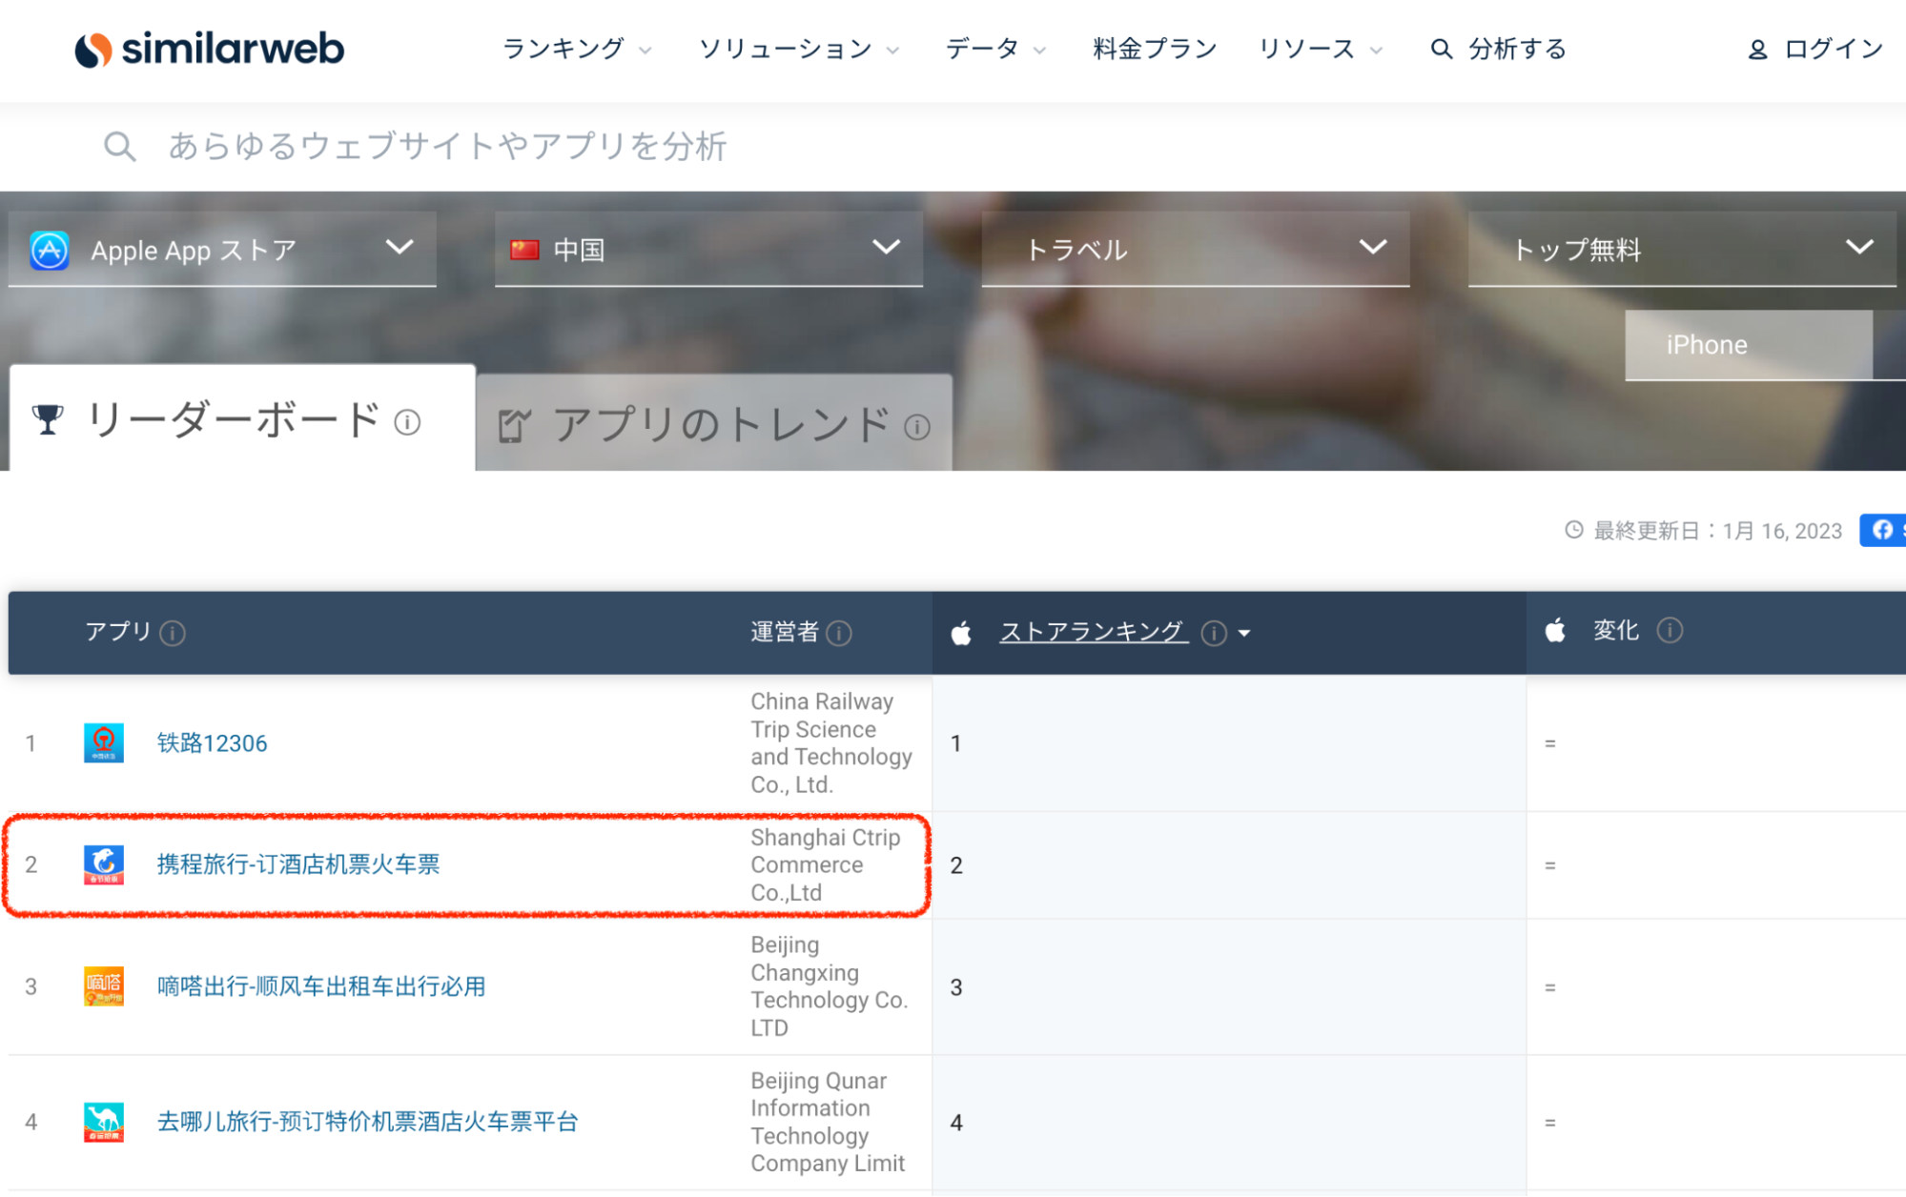Click the website and app search field

[x=448, y=147]
